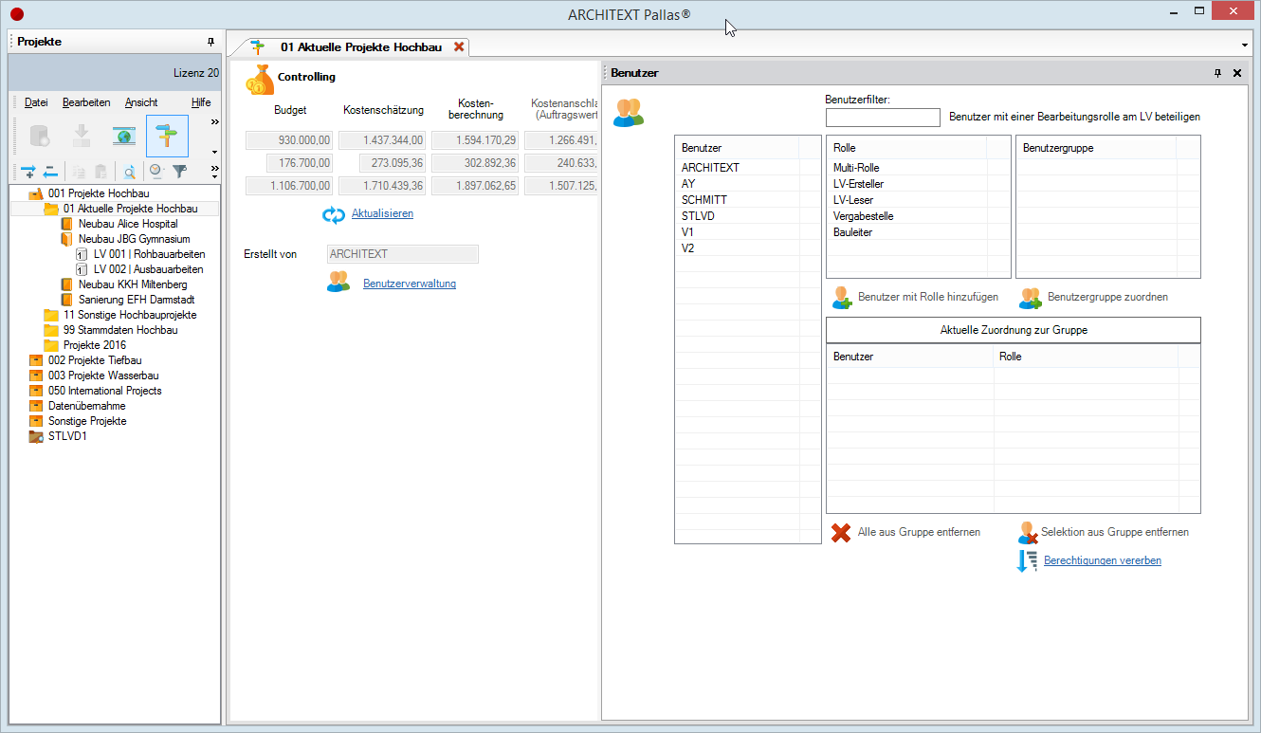This screenshot has height=733, width=1261.
Task: Click the pushpin in Benutzer panel header
Action: click(x=1217, y=73)
